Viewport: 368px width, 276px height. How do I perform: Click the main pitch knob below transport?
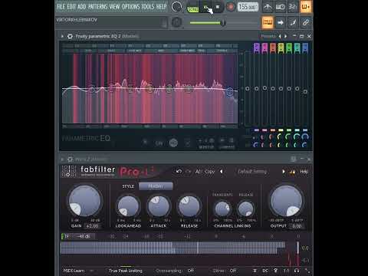click(x=176, y=22)
